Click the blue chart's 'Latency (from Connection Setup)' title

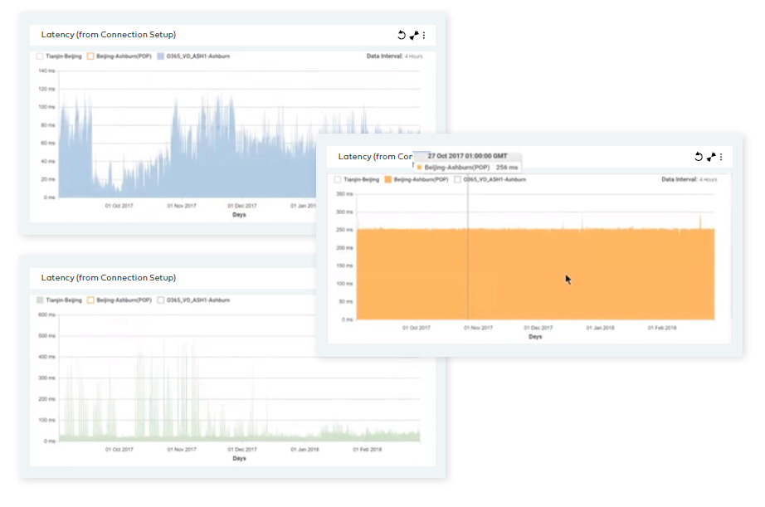(109, 35)
